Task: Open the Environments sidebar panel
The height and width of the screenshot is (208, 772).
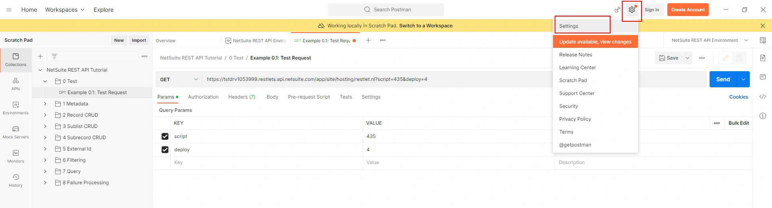Action: pyautogui.click(x=16, y=108)
